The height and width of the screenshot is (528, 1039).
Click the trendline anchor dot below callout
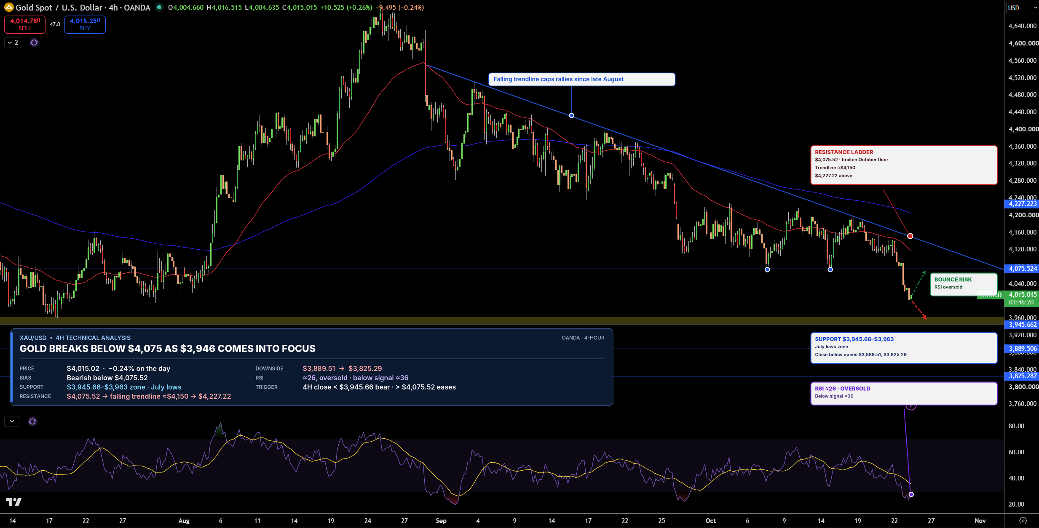pyautogui.click(x=571, y=115)
